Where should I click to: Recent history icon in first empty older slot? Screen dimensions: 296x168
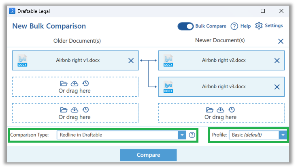[x=85, y=83]
